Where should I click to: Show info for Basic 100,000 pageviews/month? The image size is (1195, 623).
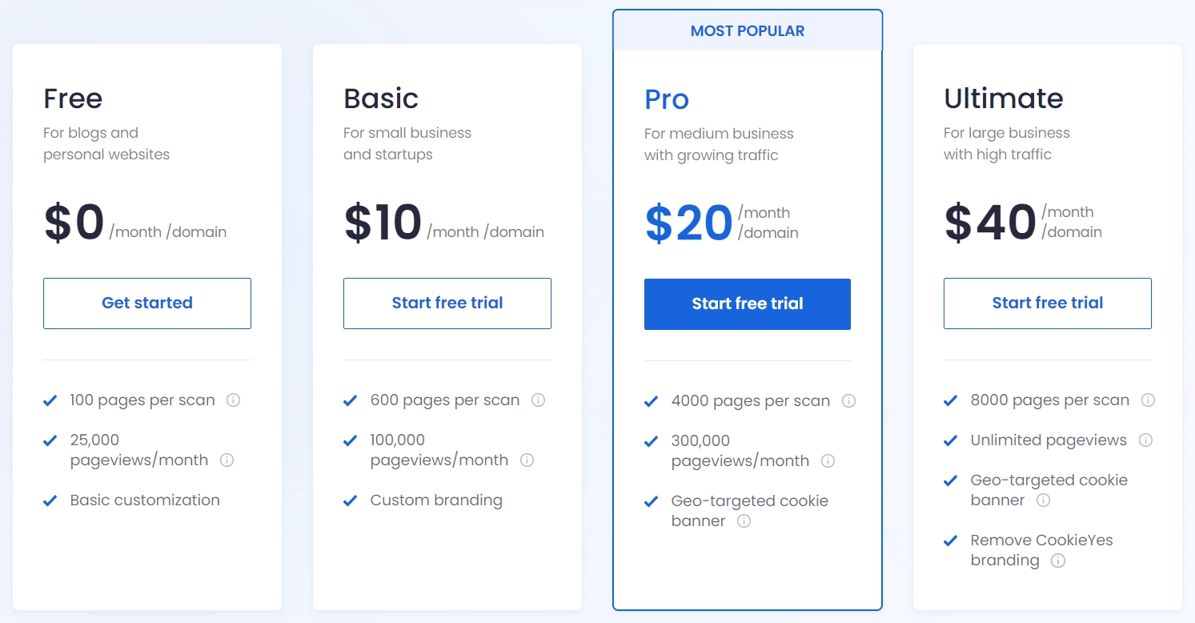click(527, 460)
